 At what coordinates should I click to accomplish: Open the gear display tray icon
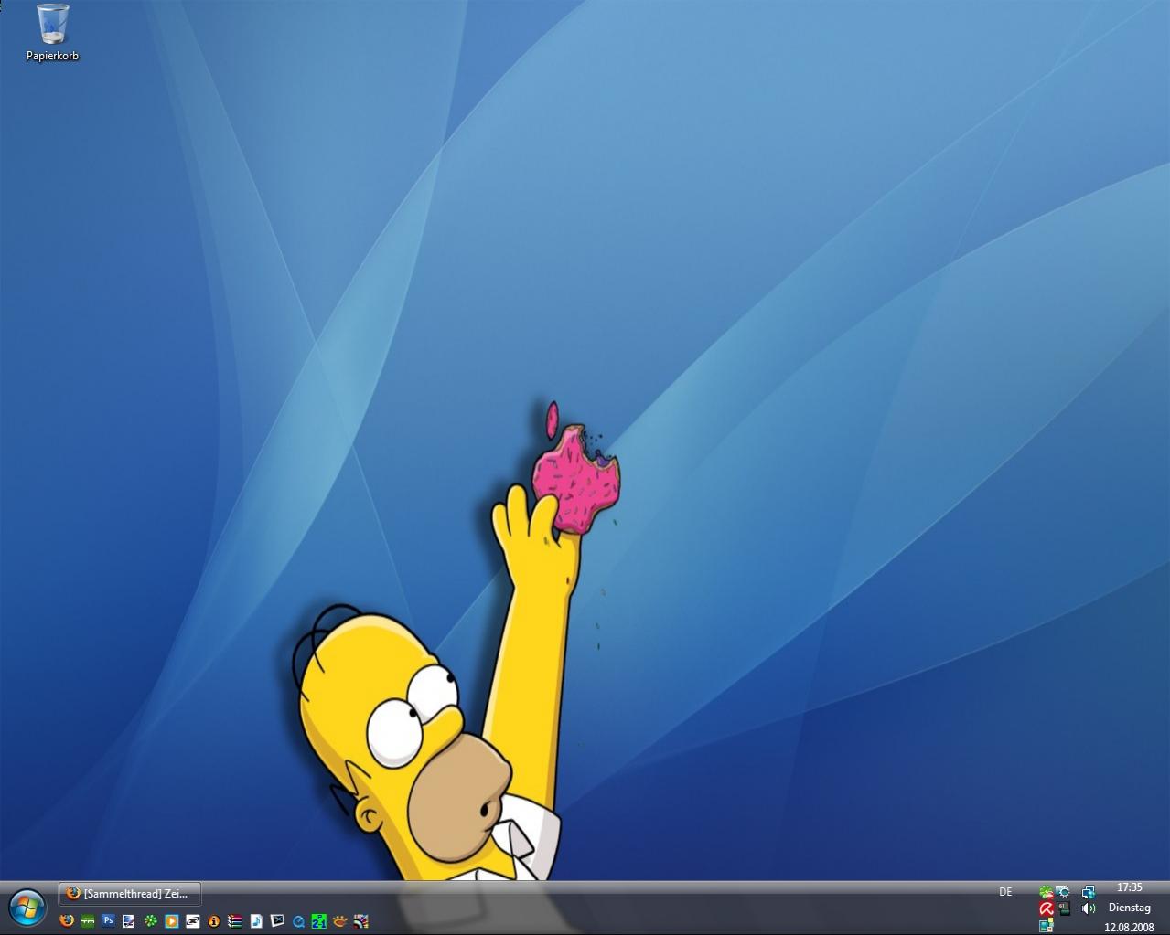[1063, 891]
